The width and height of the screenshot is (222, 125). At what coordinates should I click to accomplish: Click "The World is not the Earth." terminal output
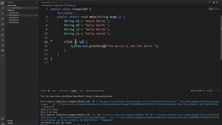click(x=57, y=123)
